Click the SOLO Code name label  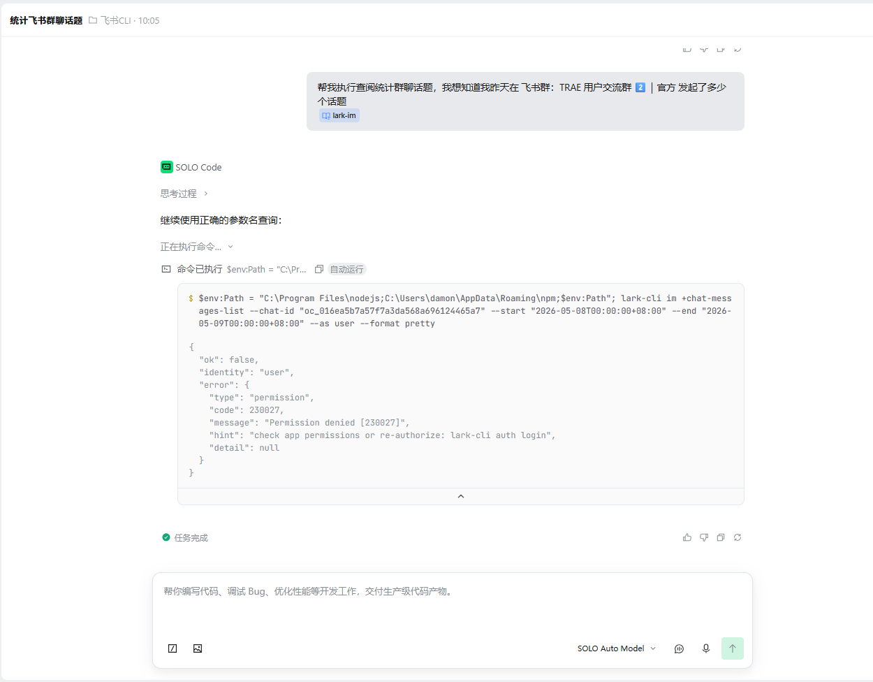(198, 167)
